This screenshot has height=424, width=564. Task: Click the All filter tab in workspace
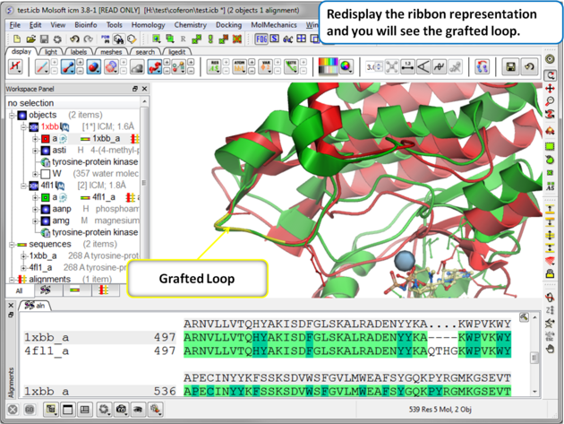[18, 291]
